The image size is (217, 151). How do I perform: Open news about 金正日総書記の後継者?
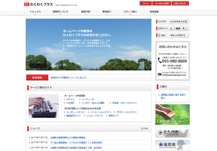click(76, 148)
